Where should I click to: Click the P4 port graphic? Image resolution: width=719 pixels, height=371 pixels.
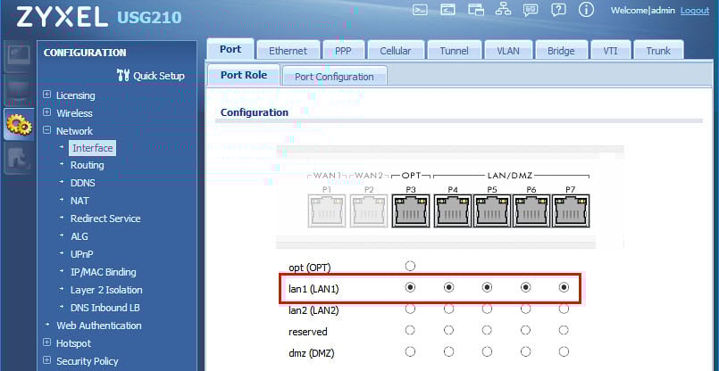coord(453,210)
